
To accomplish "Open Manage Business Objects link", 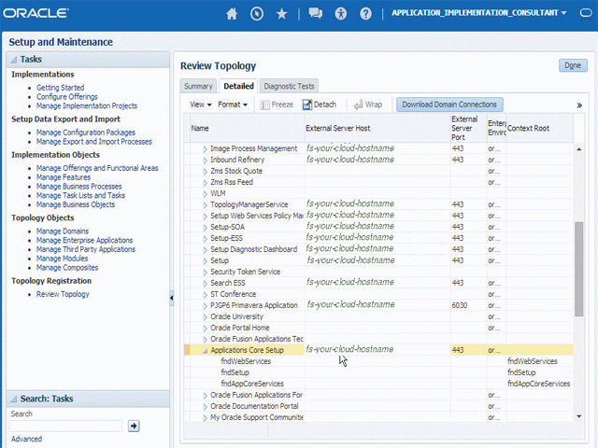I will (x=76, y=204).
